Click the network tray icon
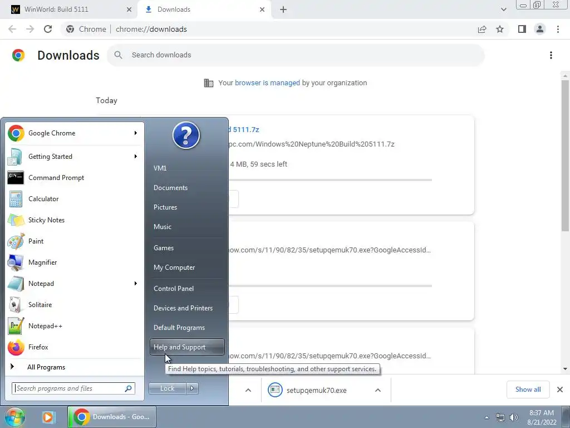The height and width of the screenshot is (428, 570). click(500, 417)
